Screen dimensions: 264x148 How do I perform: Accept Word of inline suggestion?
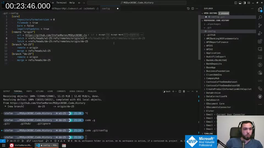coord(125,35)
